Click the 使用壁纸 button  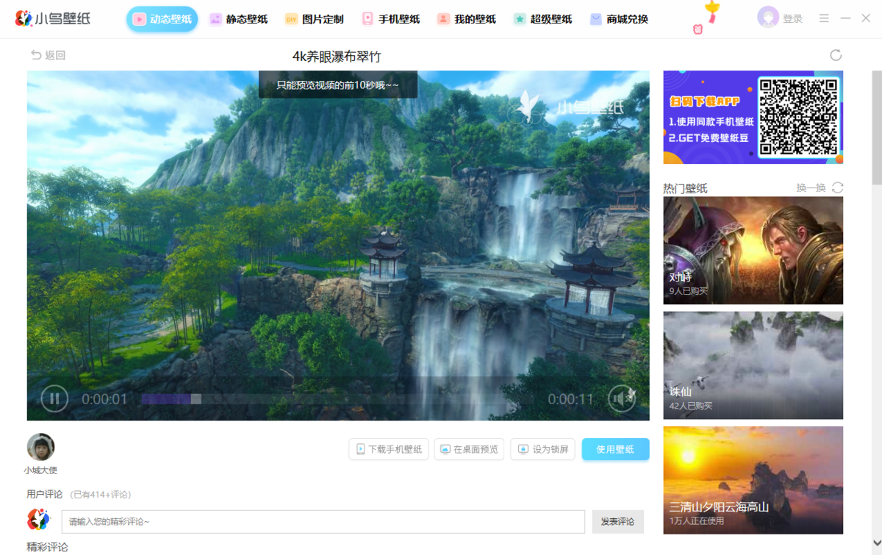[x=615, y=449]
